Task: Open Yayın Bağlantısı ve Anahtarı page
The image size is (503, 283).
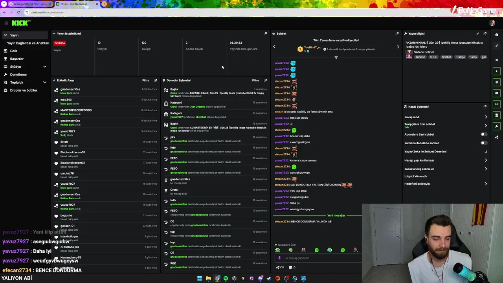Action: click(28, 43)
